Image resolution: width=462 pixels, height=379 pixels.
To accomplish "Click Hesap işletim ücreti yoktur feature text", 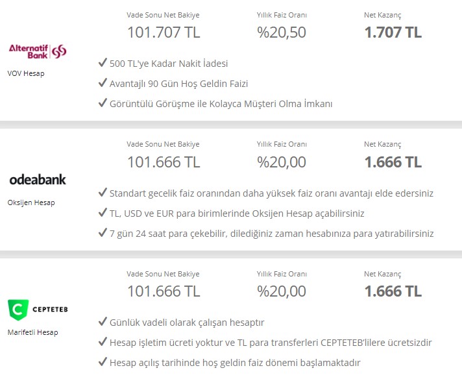I will click(271, 343).
